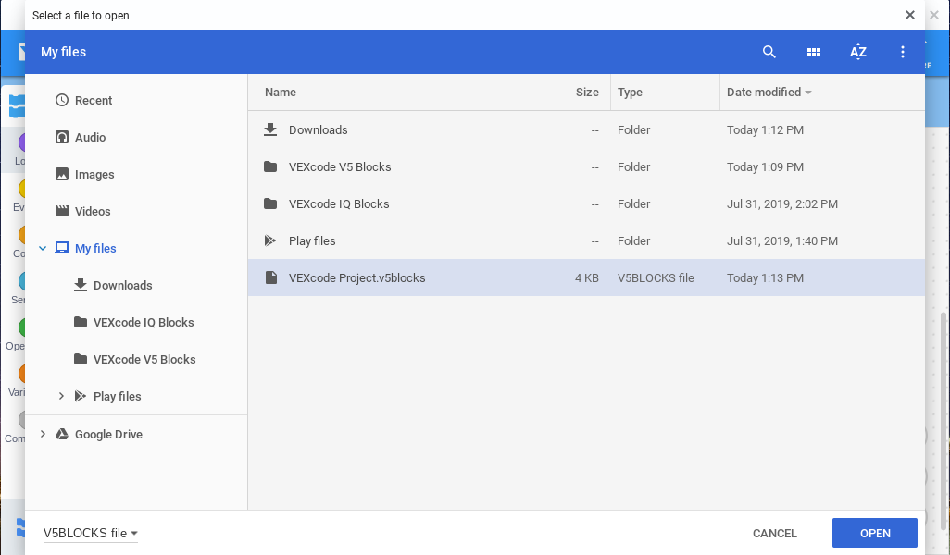The width and height of the screenshot is (950, 555).
Task: Open the V5BLOCKS file type dropdown
Action: click(x=90, y=533)
